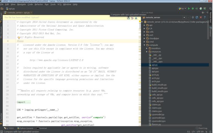213x133 pixels.
Task: Refresh the remote host tree
Action: (x=197, y=17)
